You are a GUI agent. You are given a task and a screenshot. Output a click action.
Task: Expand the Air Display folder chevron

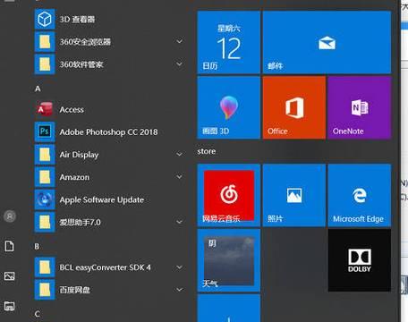[x=180, y=154]
